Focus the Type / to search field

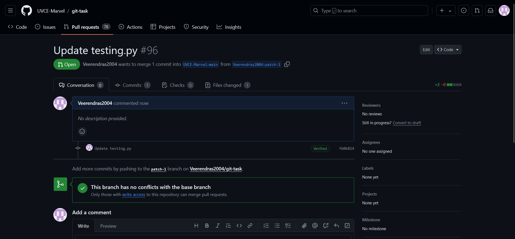click(x=369, y=11)
